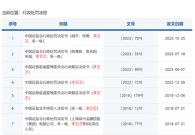Click serial number 7 cell
Image resolution: width=195 pixels, height=135 pixels.
13,124
